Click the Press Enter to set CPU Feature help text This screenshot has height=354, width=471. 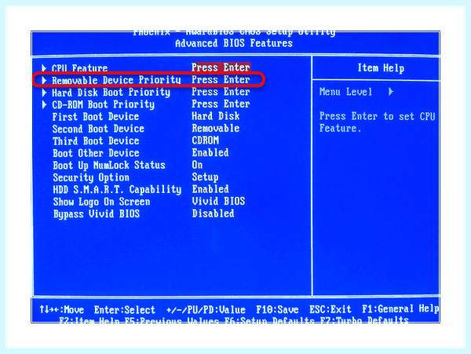377,122
